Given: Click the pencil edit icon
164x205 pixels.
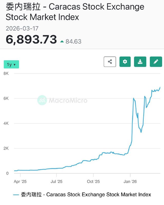Looking at the screenshot, I should point(156,62).
